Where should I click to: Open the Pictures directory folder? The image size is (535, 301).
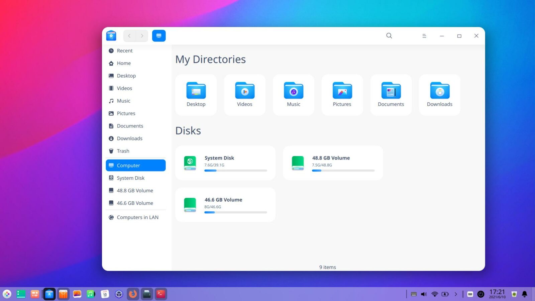tap(342, 95)
